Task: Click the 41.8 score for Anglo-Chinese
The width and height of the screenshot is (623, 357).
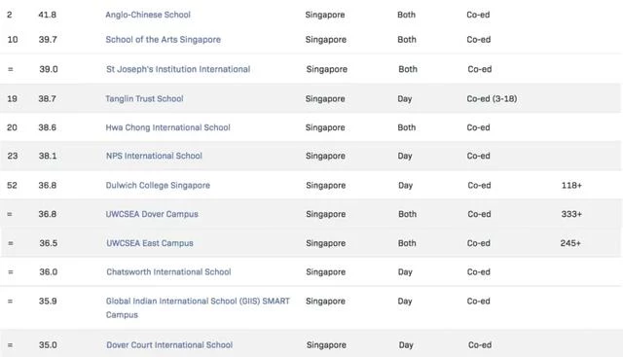Action: pos(48,15)
